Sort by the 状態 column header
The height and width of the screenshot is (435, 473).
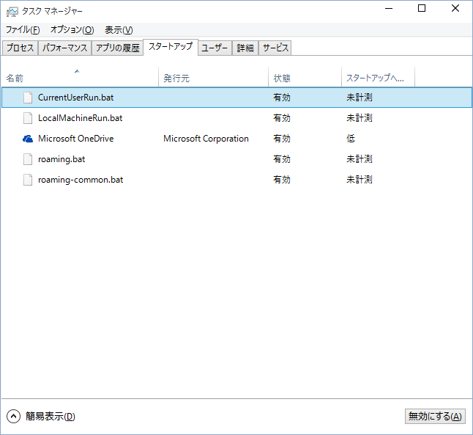(305, 78)
